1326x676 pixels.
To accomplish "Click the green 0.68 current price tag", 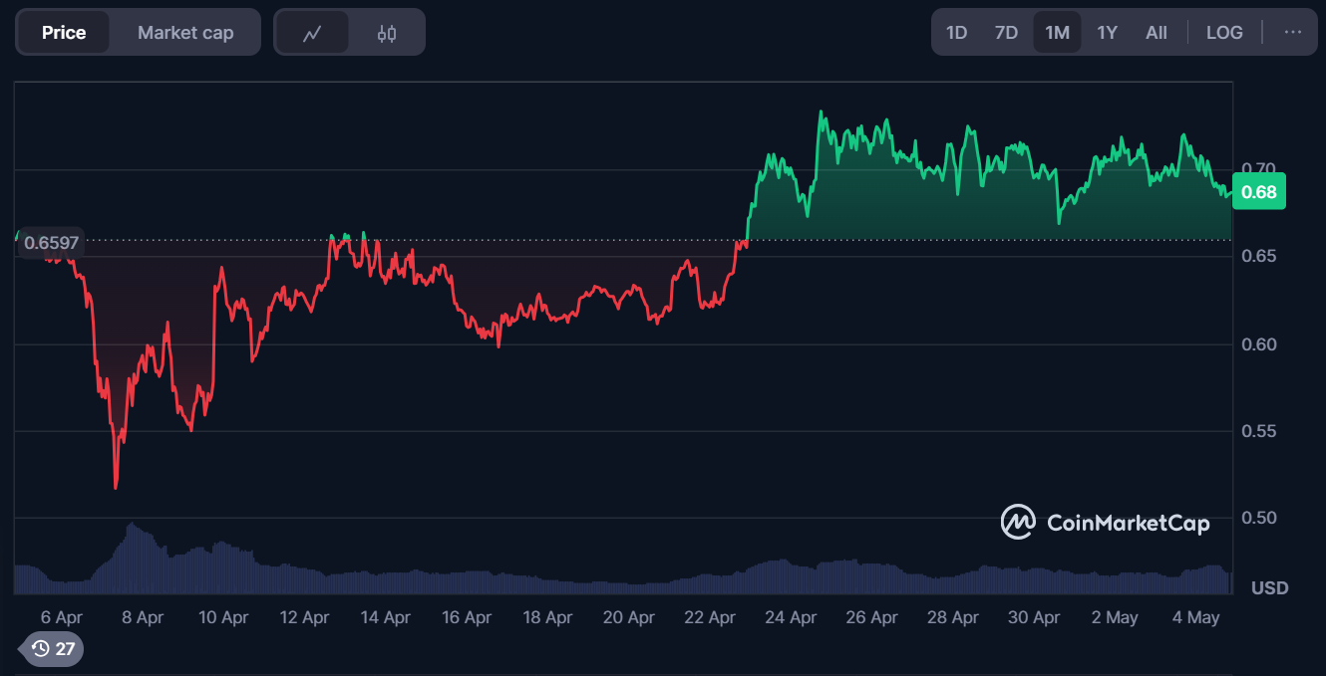I will [1259, 192].
